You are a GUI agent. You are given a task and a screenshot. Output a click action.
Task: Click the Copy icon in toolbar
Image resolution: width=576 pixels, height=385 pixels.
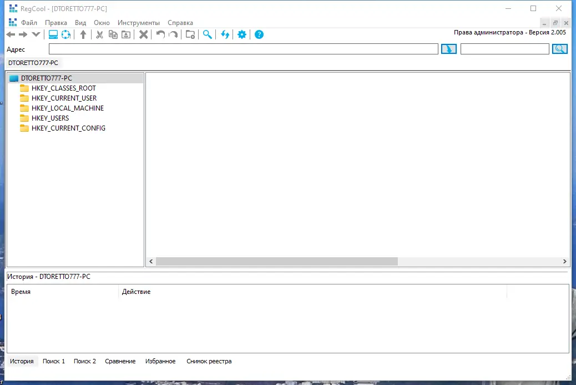coord(113,34)
